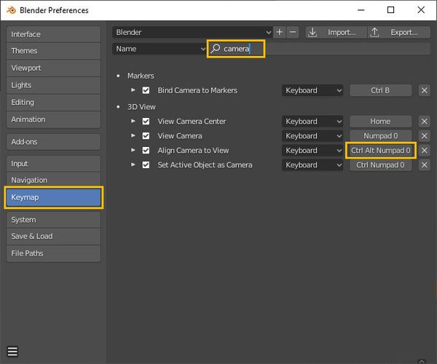
Task: Maximize the Blender Preferences window
Action: 390,10
